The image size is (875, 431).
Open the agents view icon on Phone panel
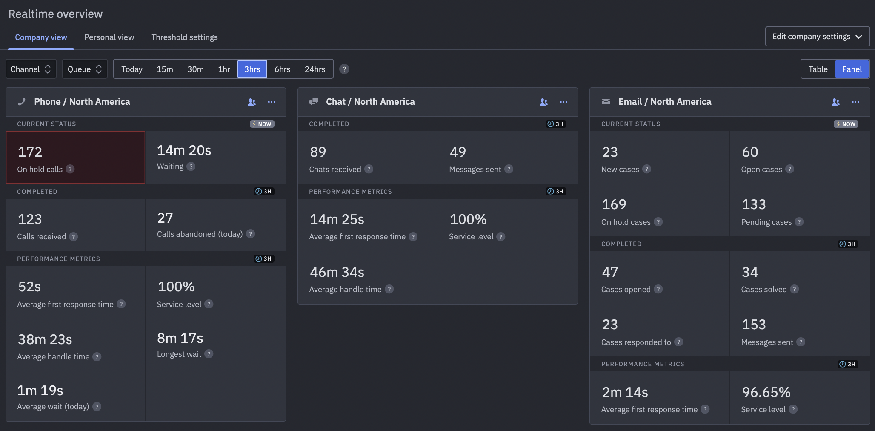click(252, 102)
